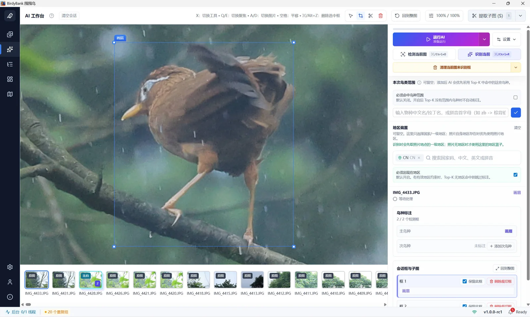Enable 必须命中鸟种范围 checkbox

point(515,97)
